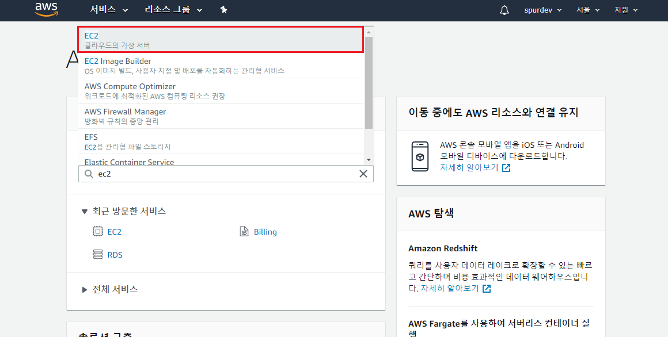Select Elastic Container Service search result
668x337 pixels.
click(221, 159)
